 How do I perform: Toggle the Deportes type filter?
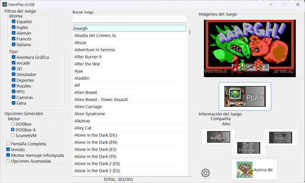coord(13,80)
